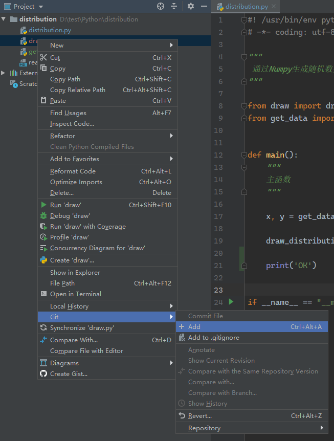This screenshot has width=334, height=441.
Task: Choose Open in Terminal
Action: coord(75,294)
